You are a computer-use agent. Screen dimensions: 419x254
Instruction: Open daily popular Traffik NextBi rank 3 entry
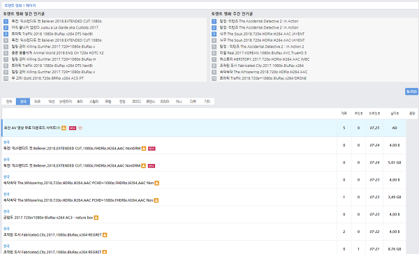52,34
